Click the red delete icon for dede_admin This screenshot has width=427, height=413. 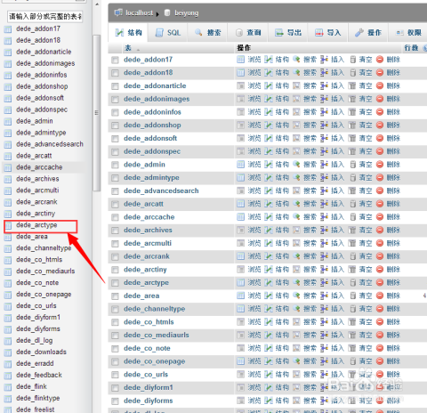click(380, 165)
